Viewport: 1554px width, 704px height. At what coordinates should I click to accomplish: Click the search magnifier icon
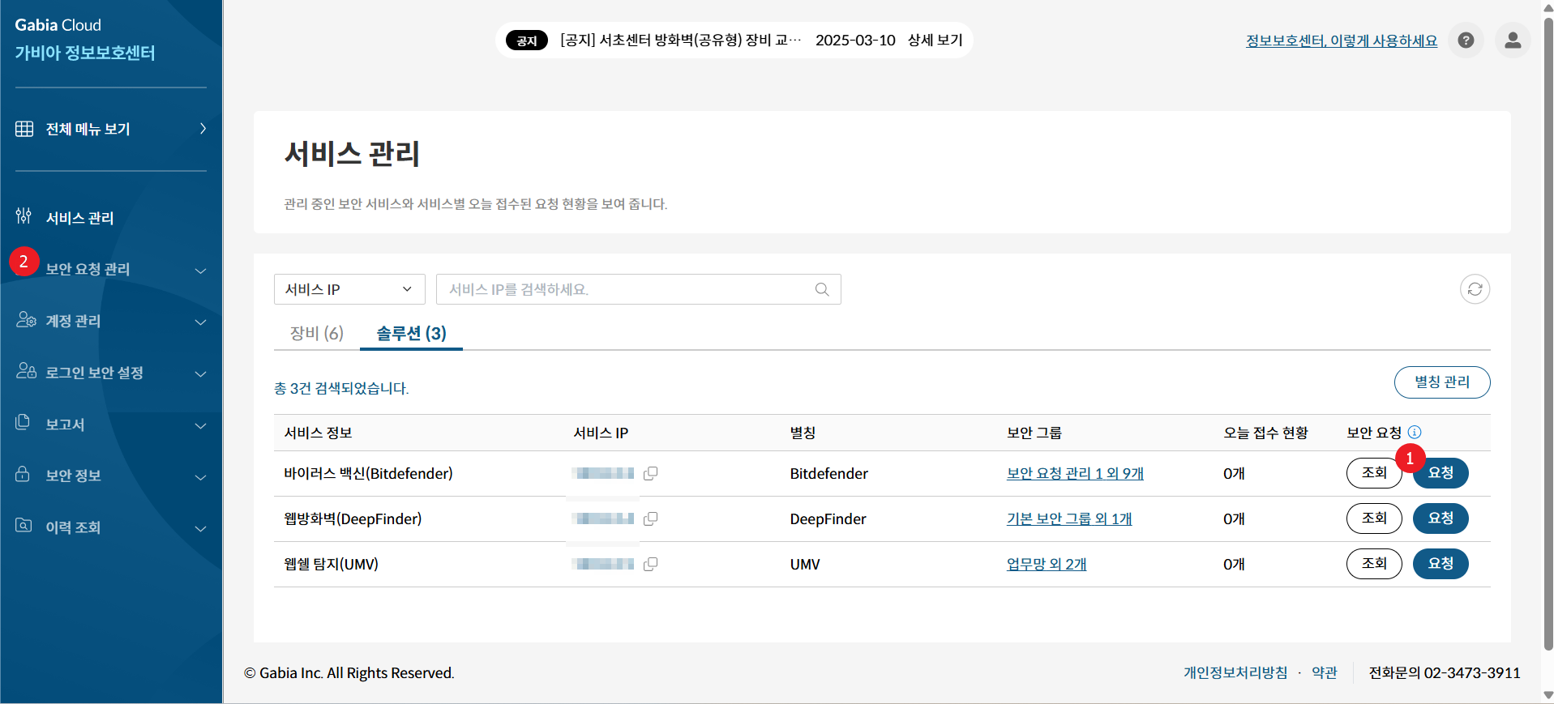pos(822,289)
